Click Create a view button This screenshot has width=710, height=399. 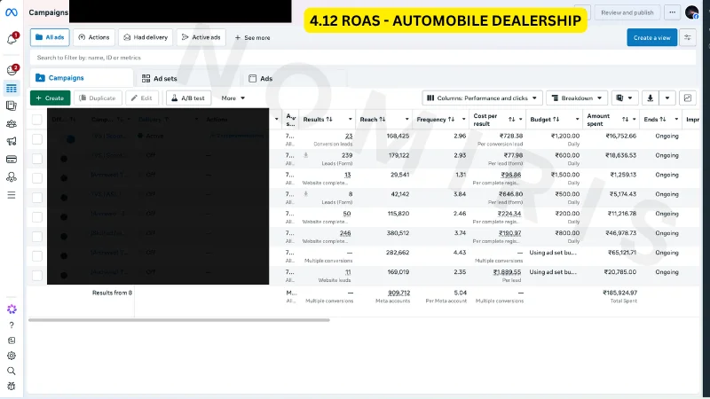(652, 37)
